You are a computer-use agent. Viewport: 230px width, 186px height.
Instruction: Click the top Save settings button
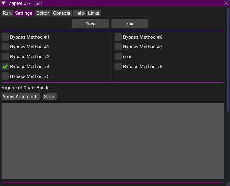pos(91,24)
